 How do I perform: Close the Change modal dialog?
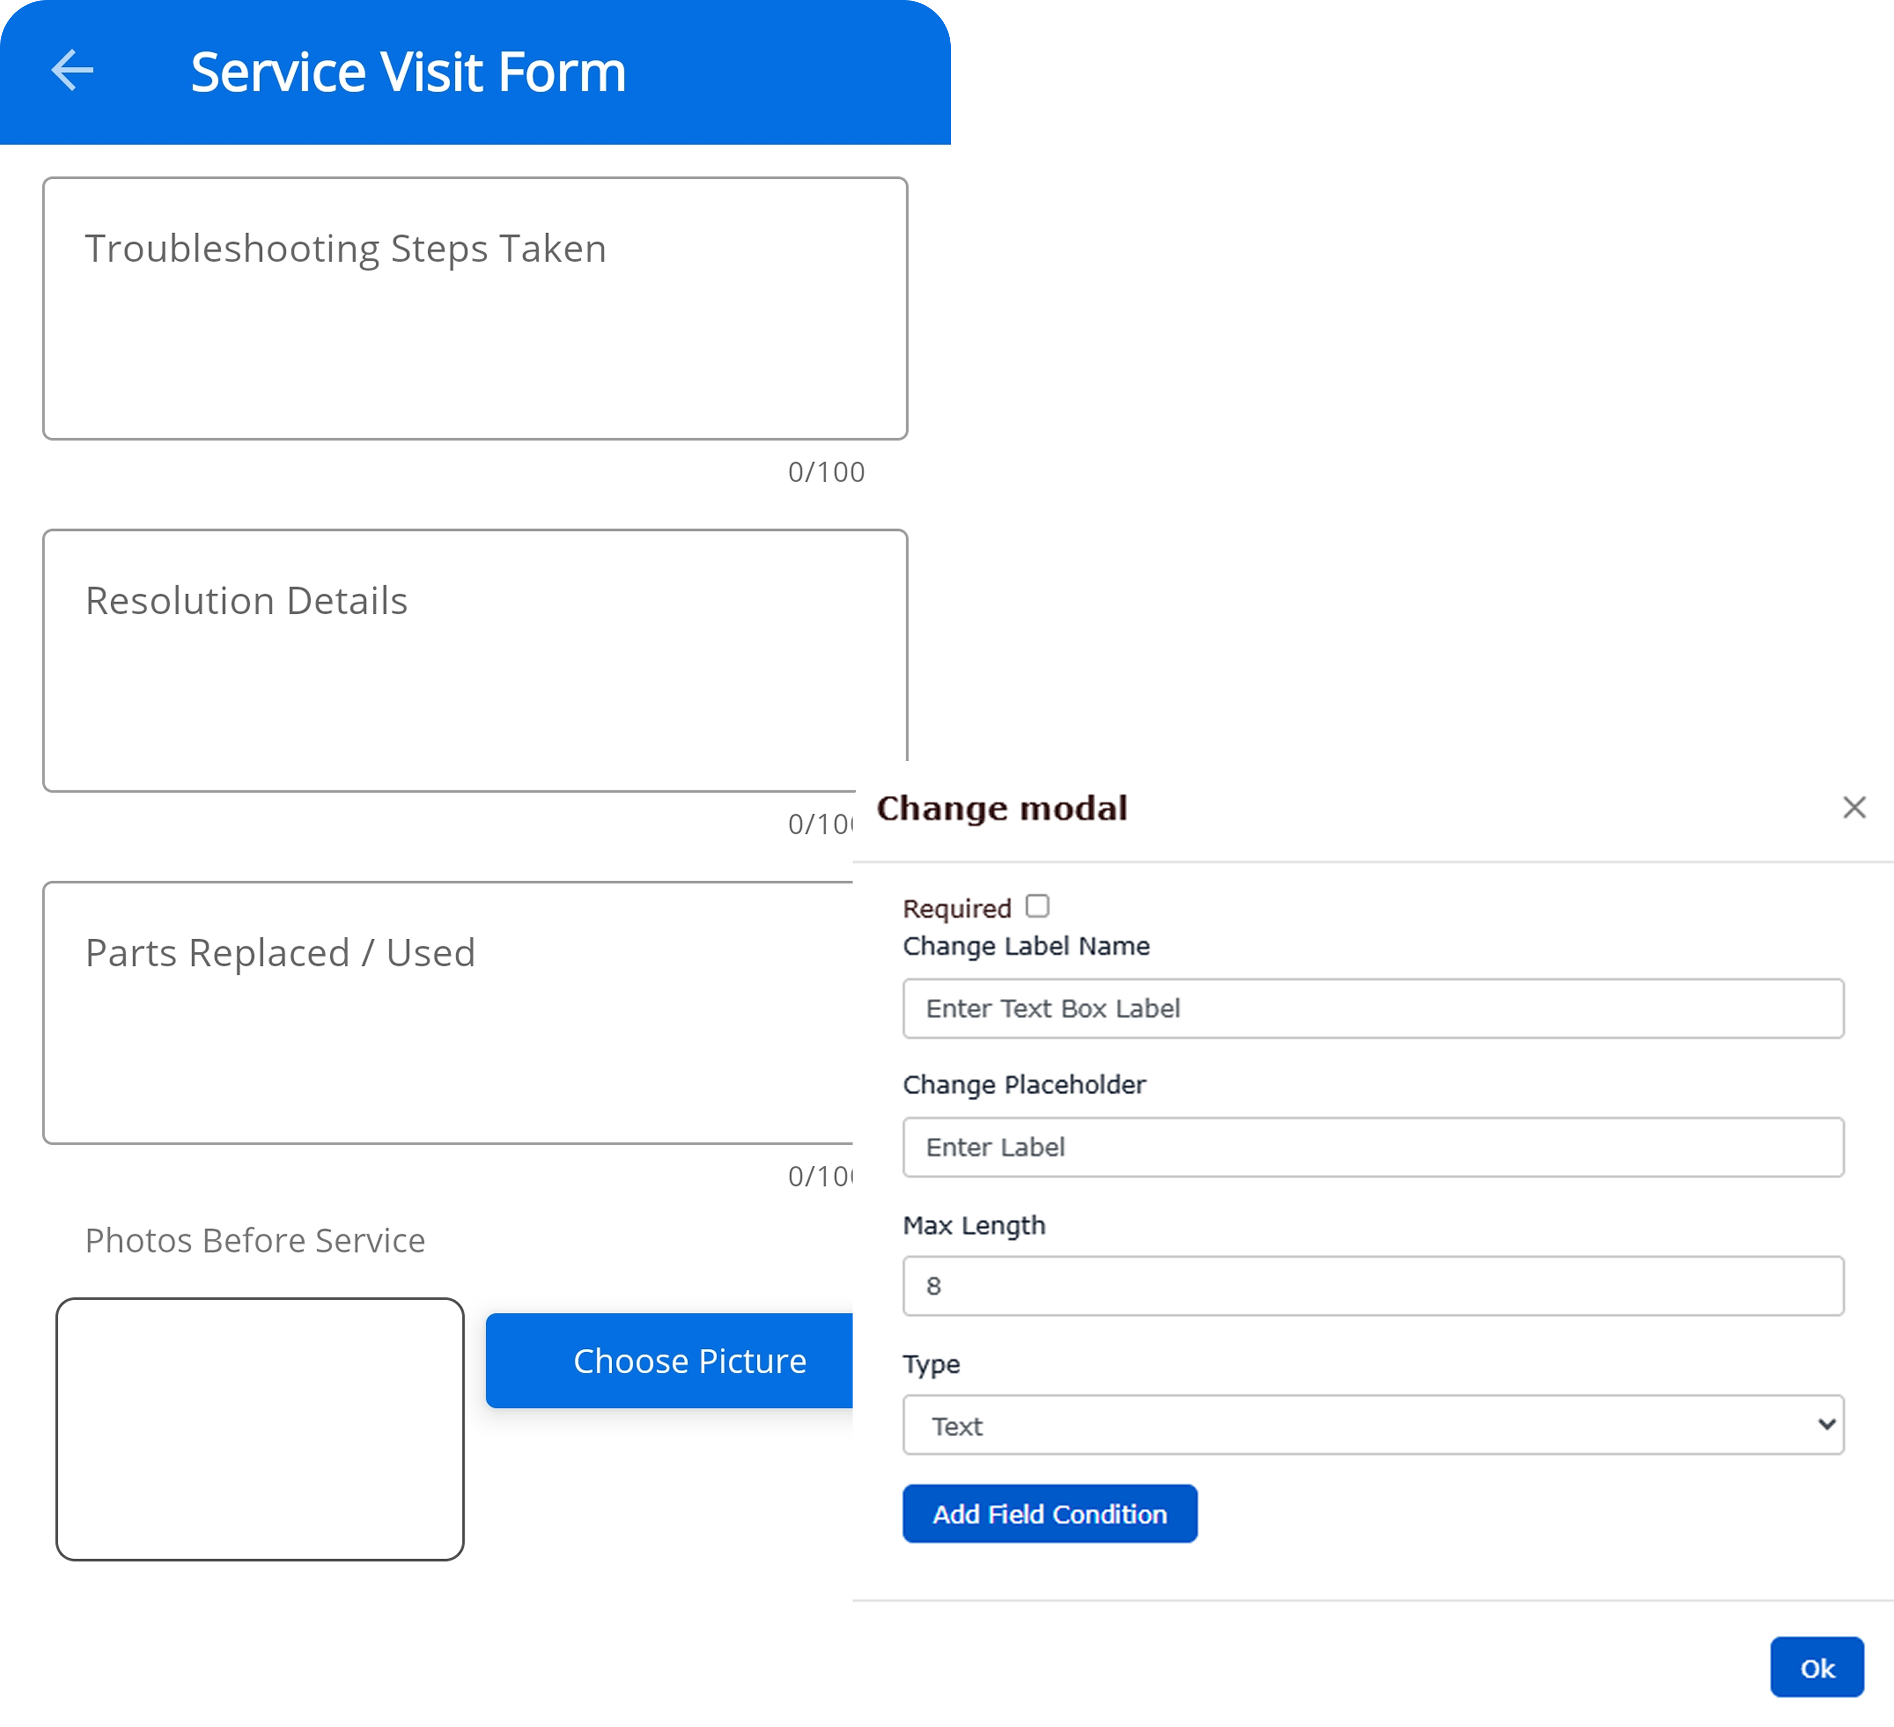(1853, 807)
